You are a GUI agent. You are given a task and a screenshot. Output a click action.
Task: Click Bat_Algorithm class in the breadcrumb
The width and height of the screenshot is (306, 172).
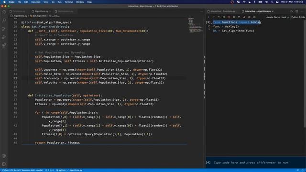[x=39, y=16]
